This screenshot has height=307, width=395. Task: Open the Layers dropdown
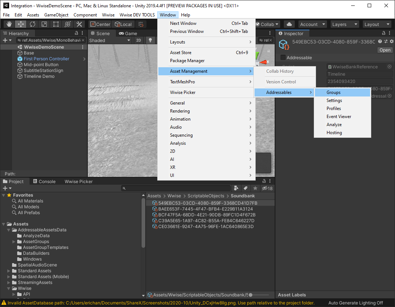[344, 24]
